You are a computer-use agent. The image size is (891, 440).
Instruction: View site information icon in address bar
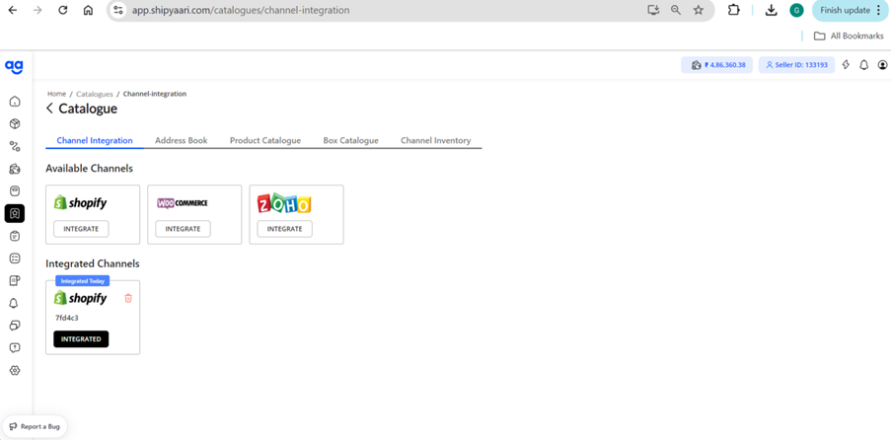tap(117, 10)
